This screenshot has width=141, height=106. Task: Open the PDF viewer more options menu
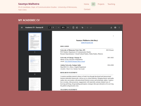[119, 27]
